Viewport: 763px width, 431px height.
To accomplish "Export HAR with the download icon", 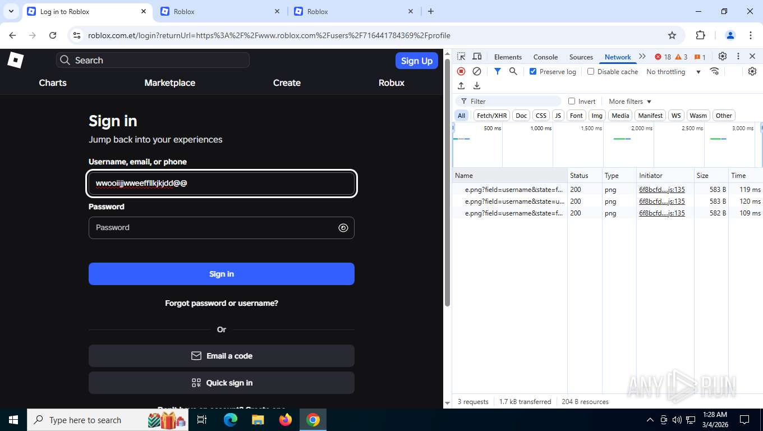I will coord(477,86).
